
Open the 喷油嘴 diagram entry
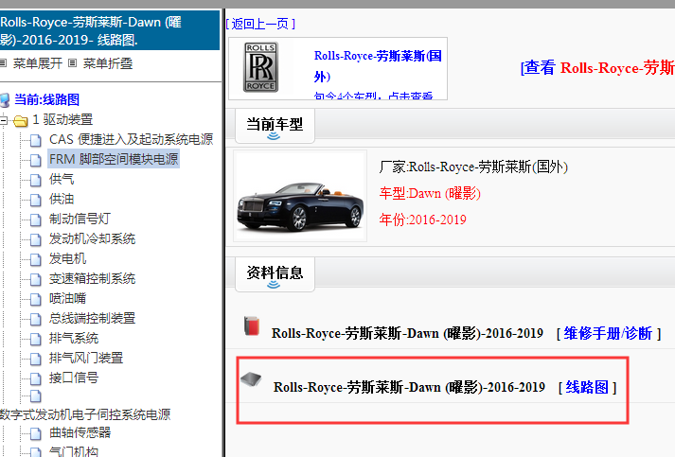coord(67,298)
